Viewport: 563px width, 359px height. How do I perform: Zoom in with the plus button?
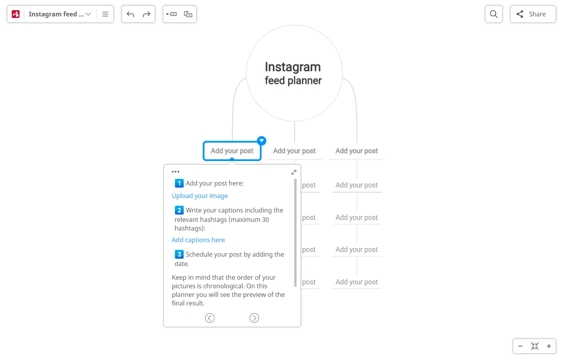[549, 346]
